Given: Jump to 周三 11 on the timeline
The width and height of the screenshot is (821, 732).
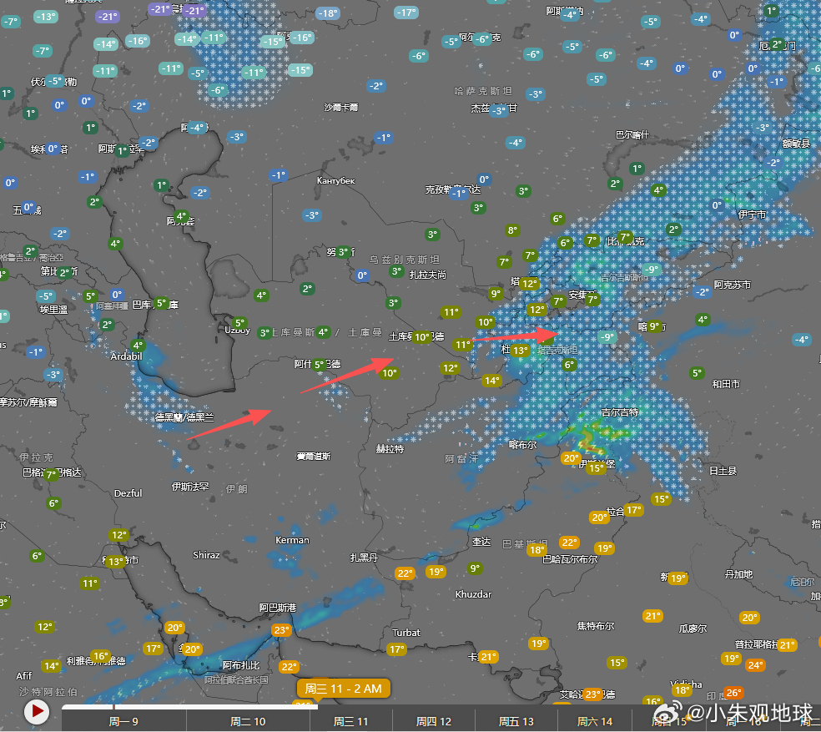Looking at the screenshot, I should point(350,721).
